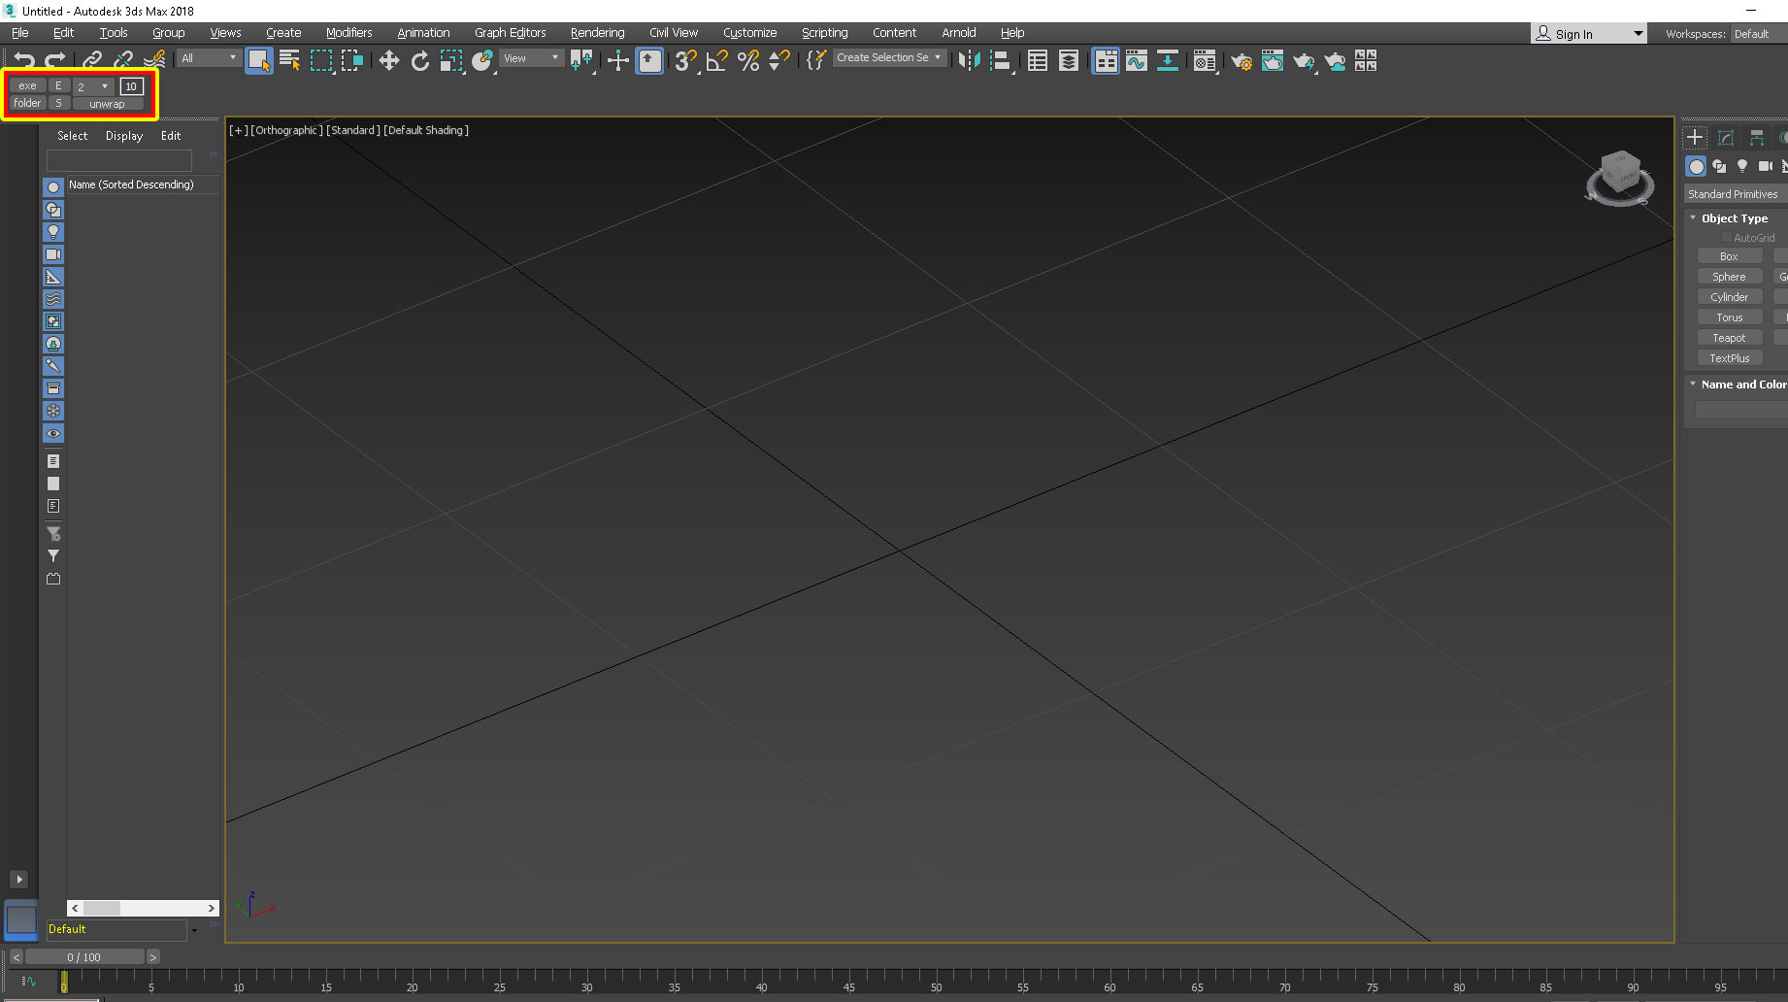1788x1002 pixels.
Task: Select the Move tool
Action: tap(388, 61)
